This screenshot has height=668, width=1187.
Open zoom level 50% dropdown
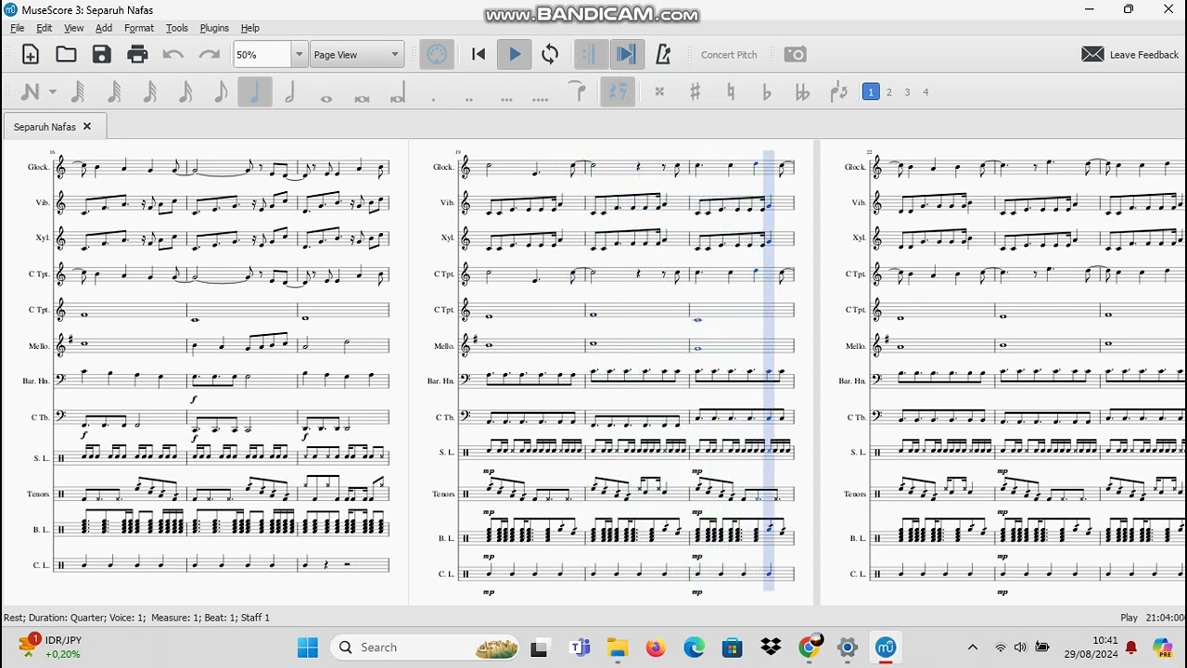299,55
